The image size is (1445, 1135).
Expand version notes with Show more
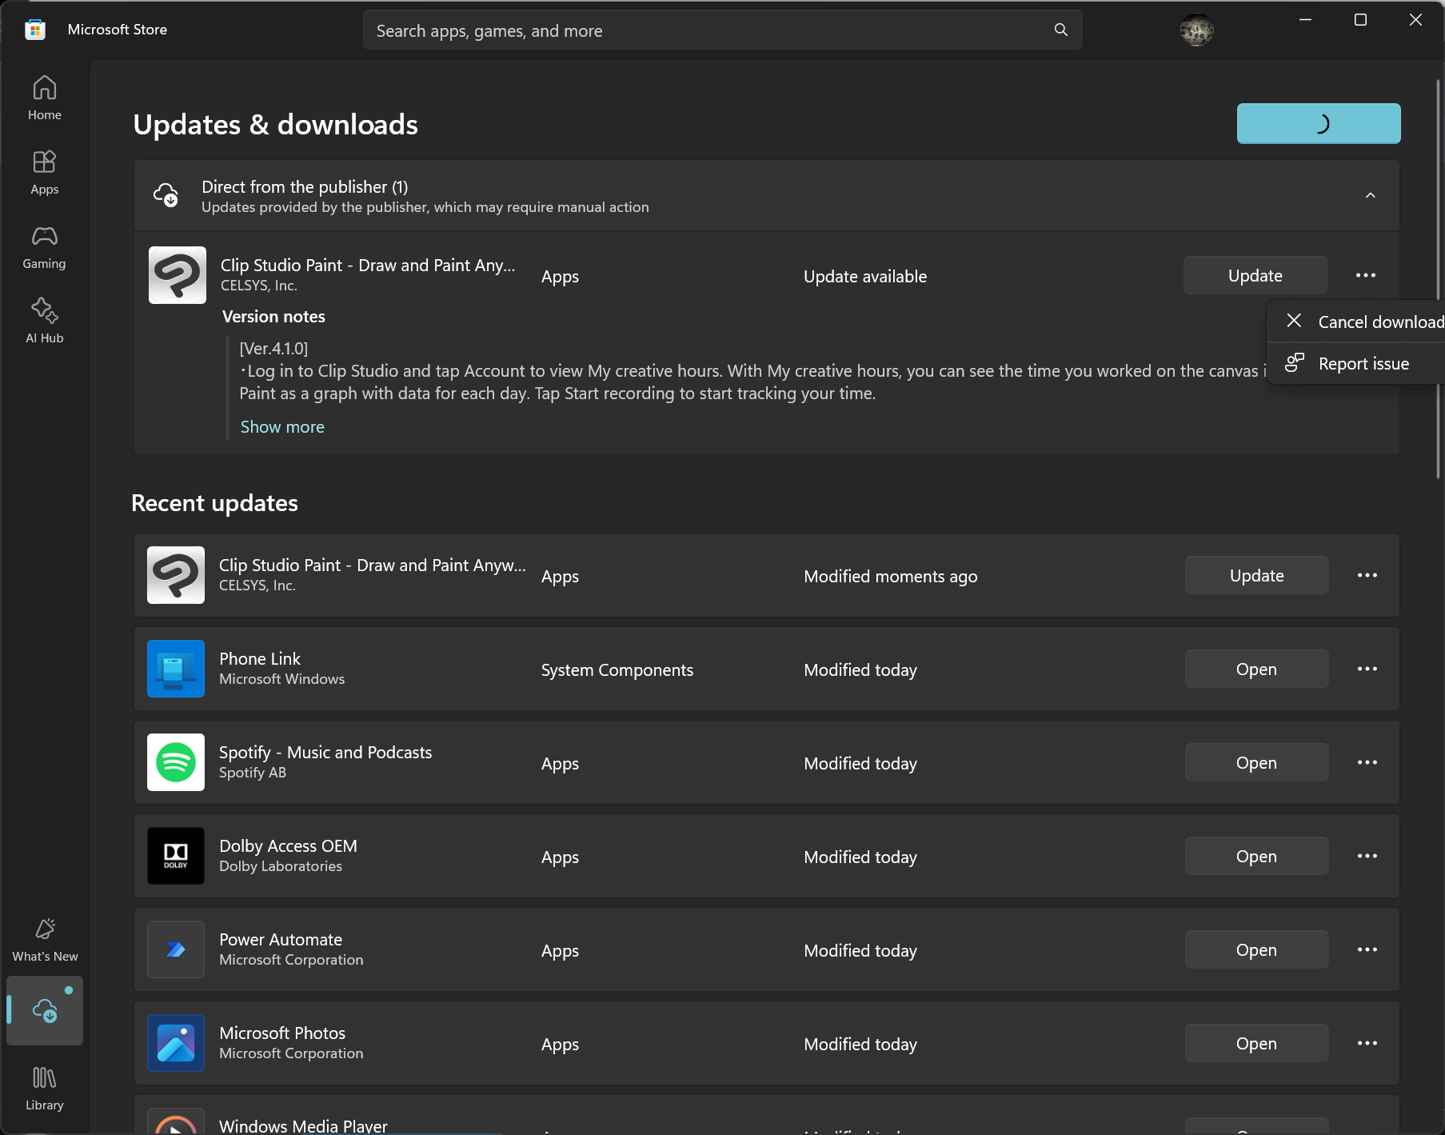pos(282,427)
